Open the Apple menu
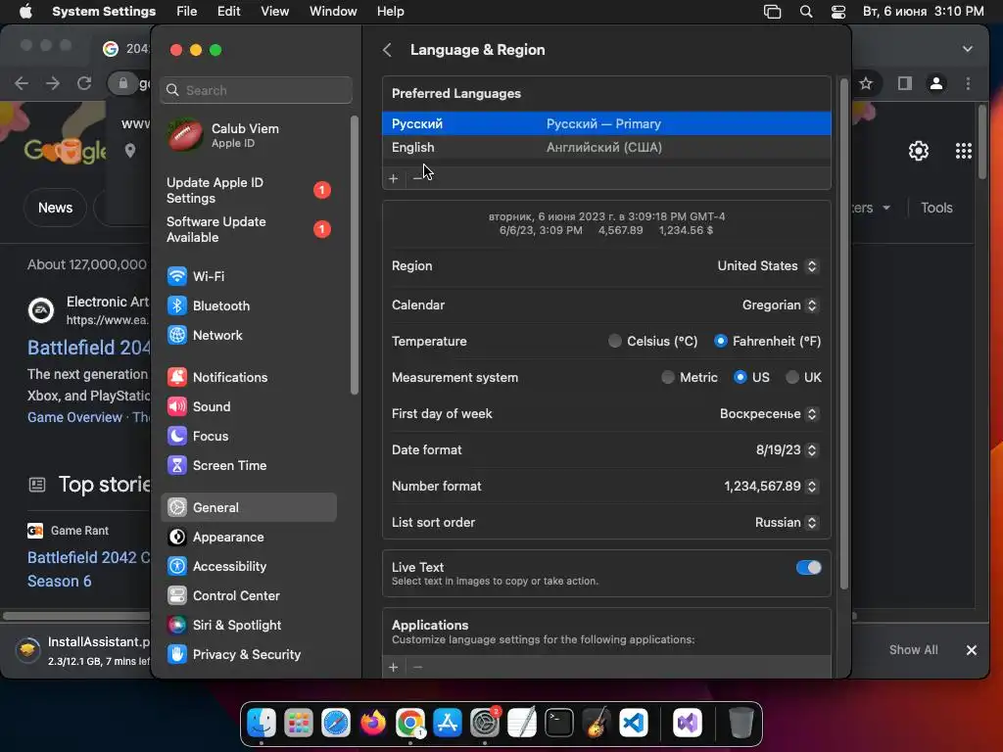The height and width of the screenshot is (752, 1003). 25,12
